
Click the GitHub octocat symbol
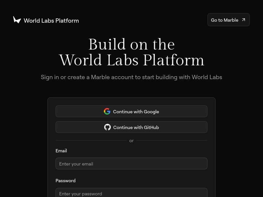point(108,127)
